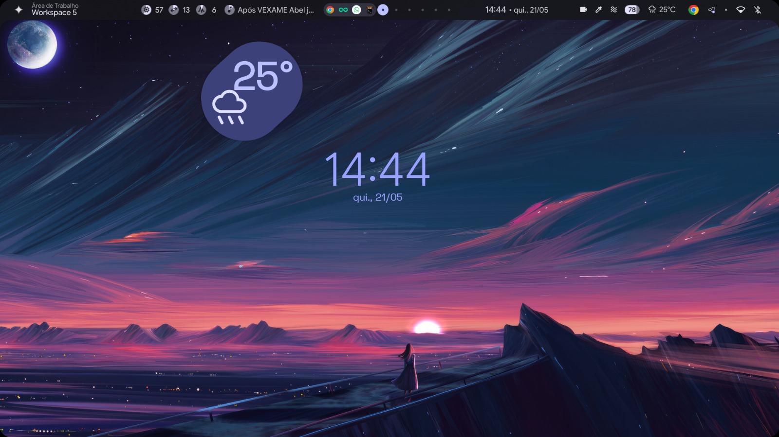The width and height of the screenshot is (779, 437).
Task: Switch to the green infinity app workspace
Action: 343,10
